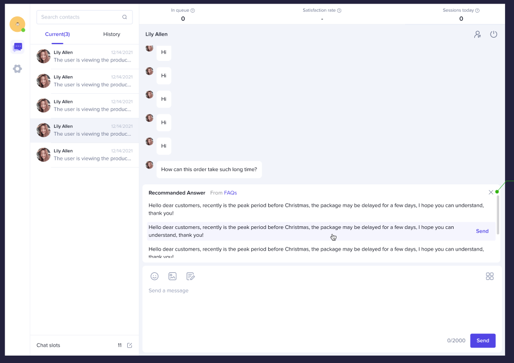Close the Recommended Answer panel

[x=491, y=192]
